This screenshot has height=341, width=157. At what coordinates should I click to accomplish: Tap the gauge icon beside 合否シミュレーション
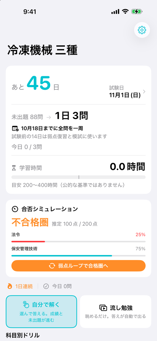click(15, 209)
